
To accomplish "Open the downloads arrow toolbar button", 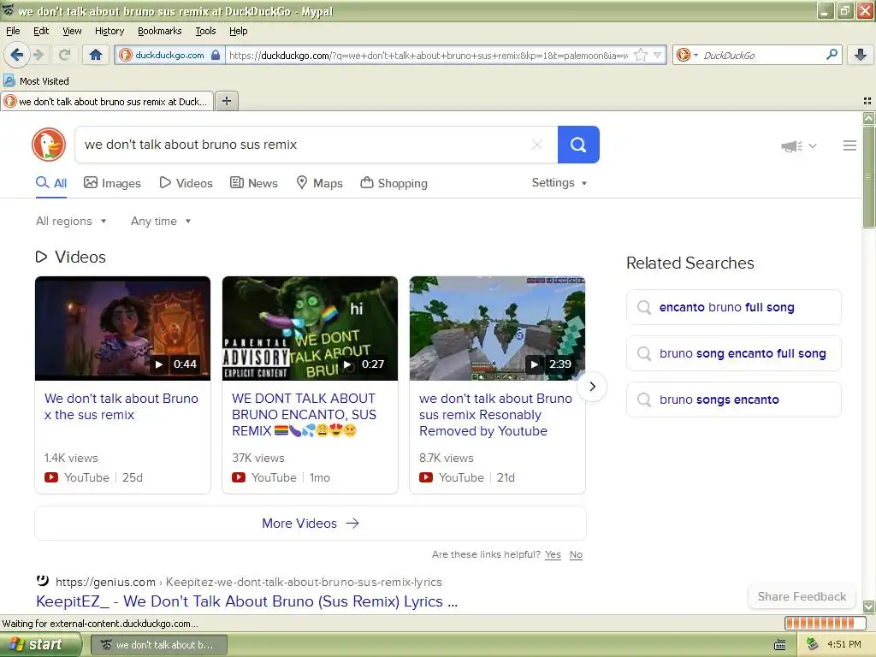I will [861, 55].
